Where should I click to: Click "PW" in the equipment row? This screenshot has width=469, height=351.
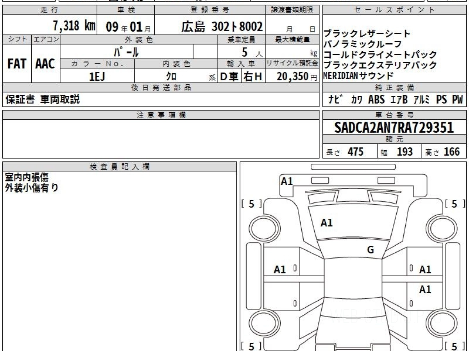click(x=457, y=100)
